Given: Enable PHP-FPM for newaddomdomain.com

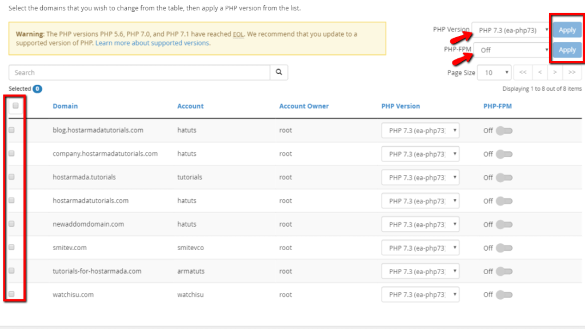Looking at the screenshot, I should coord(504,224).
